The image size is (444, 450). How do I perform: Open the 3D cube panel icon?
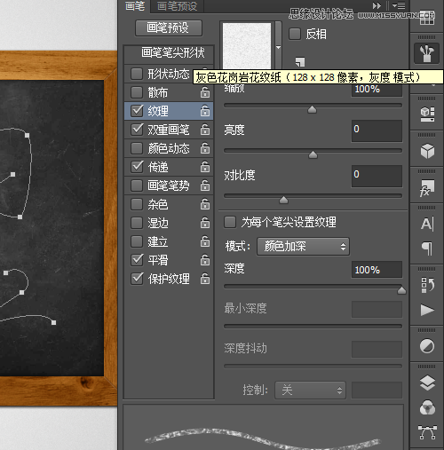[x=427, y=151]
